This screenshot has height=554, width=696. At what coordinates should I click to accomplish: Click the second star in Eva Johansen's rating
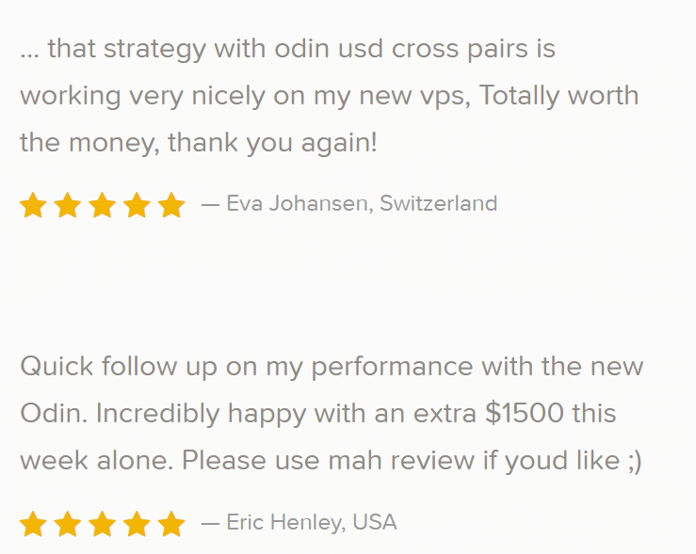[68, 205]
